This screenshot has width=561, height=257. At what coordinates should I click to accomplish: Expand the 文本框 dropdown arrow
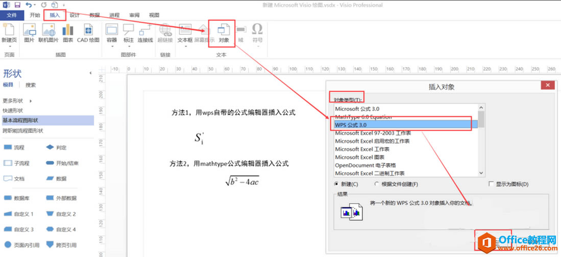[x=185, y=46]
